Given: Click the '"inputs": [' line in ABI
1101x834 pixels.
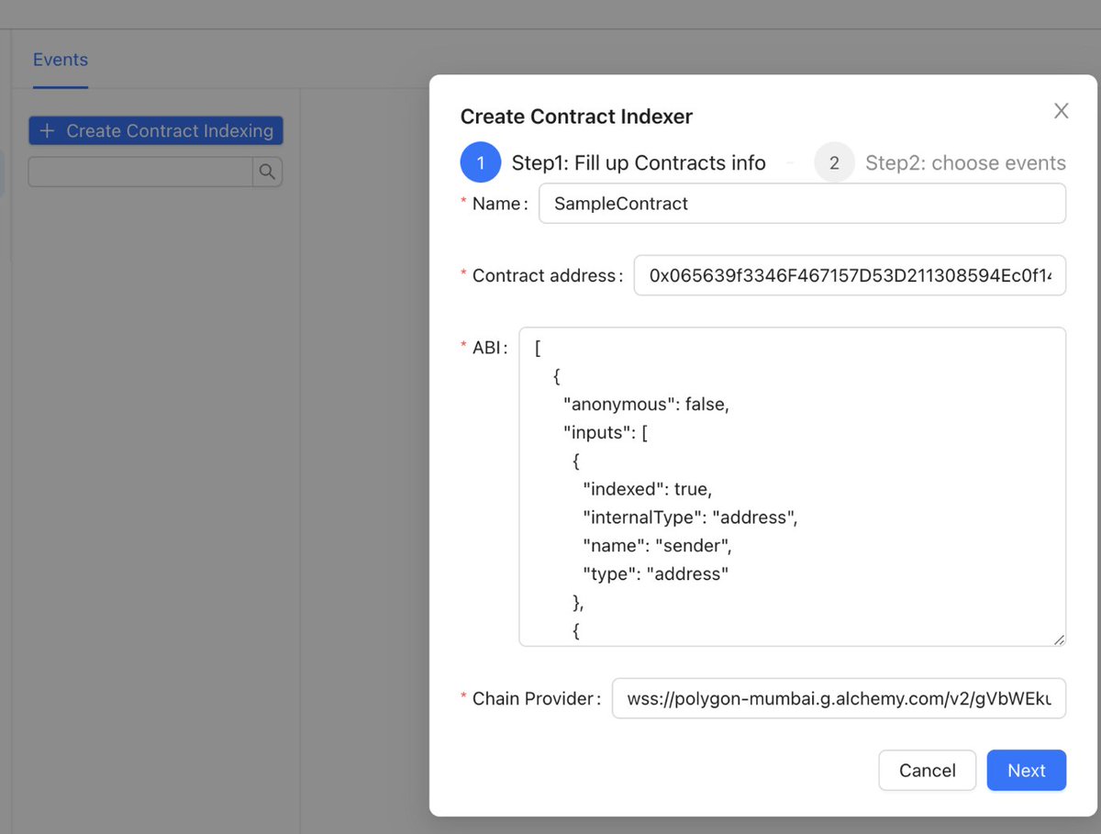Looking at the screenshot, I should point(606,433).
